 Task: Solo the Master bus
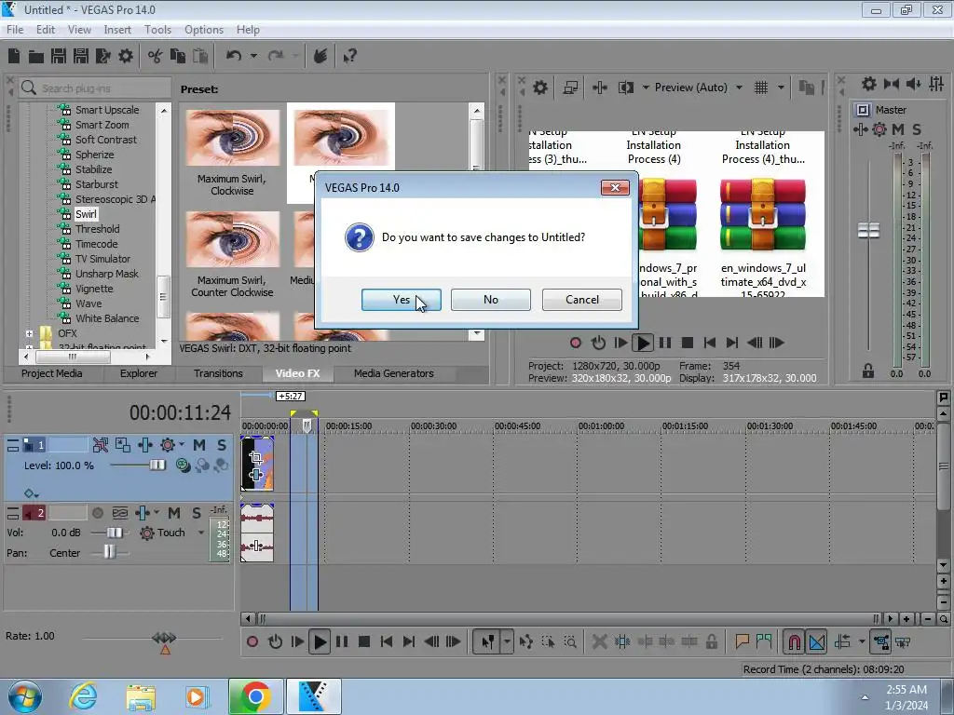[917, 128]
